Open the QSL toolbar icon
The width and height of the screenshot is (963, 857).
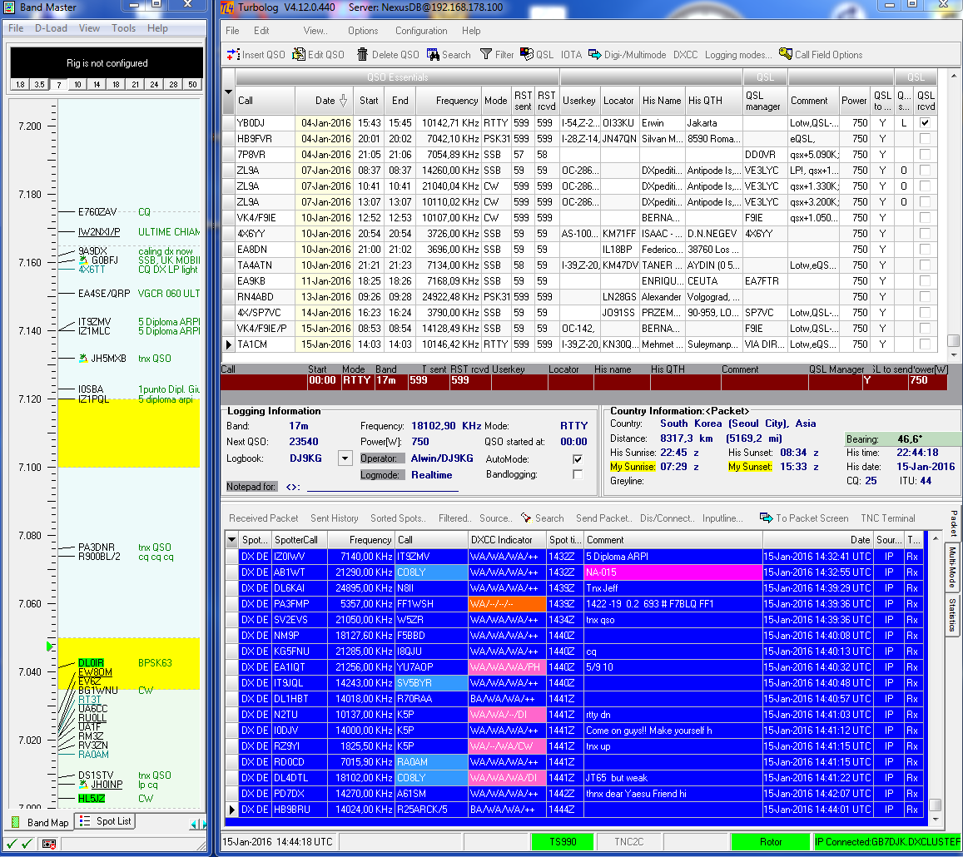526,54
